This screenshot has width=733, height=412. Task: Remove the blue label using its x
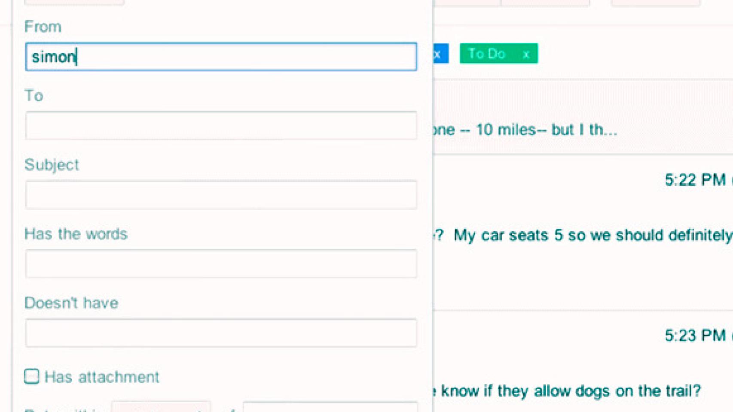pos(437,54)
